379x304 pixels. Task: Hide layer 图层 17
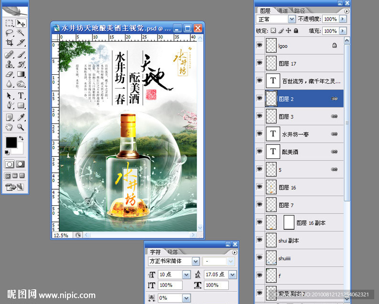click(259, 63)
